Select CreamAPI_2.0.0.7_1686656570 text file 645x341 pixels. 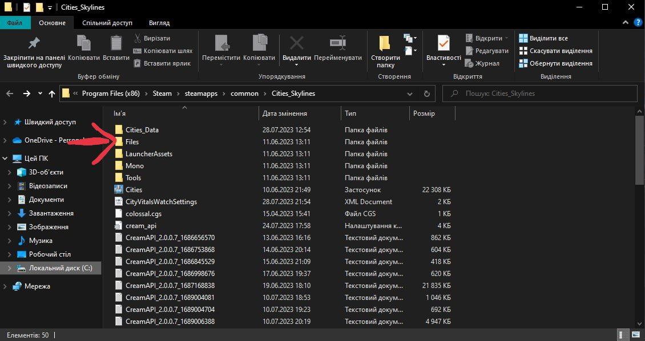point(170,237)
